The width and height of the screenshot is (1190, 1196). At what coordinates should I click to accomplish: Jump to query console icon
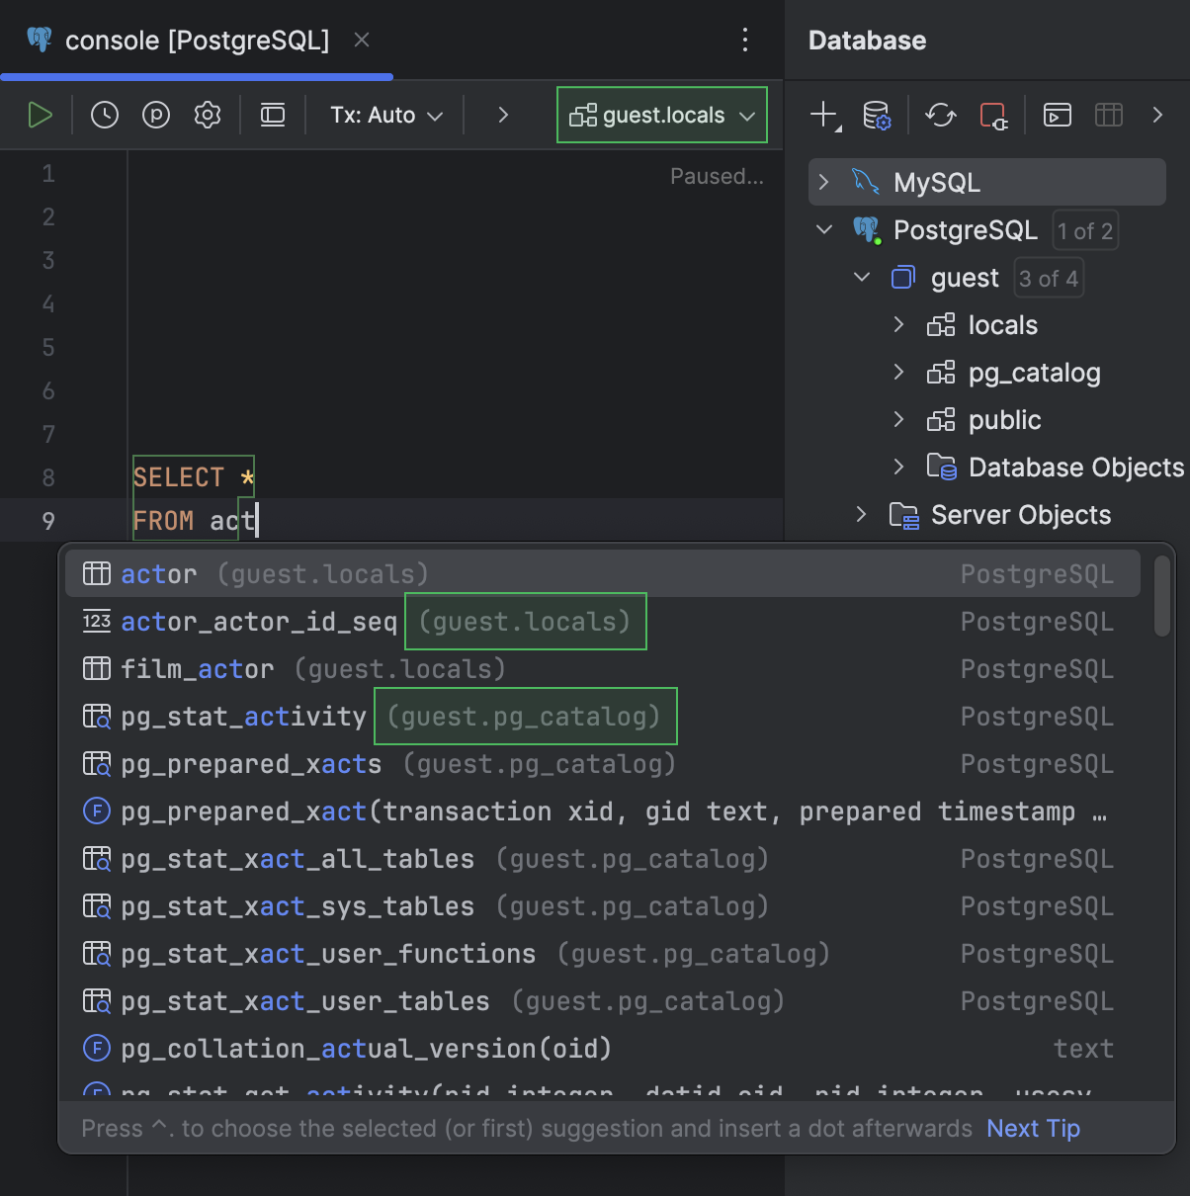[1058, 116]
